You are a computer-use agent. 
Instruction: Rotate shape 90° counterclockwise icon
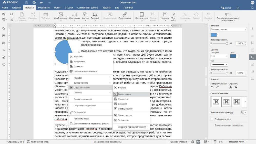click(x=212, y=87)
